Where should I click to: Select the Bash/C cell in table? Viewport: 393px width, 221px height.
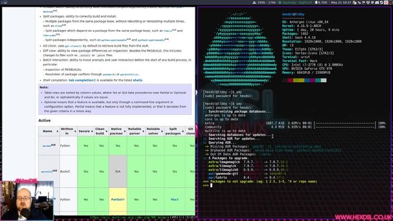coord(68,171)
